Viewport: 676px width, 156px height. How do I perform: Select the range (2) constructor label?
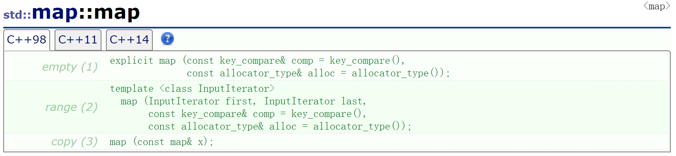click(72, 107)
